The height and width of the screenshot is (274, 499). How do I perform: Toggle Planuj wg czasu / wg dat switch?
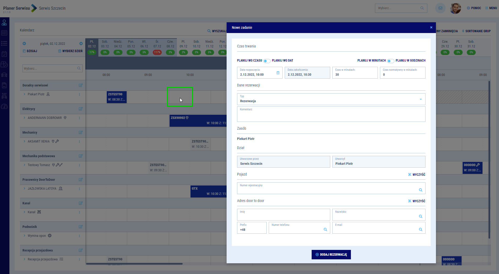[x=267, y=61]
